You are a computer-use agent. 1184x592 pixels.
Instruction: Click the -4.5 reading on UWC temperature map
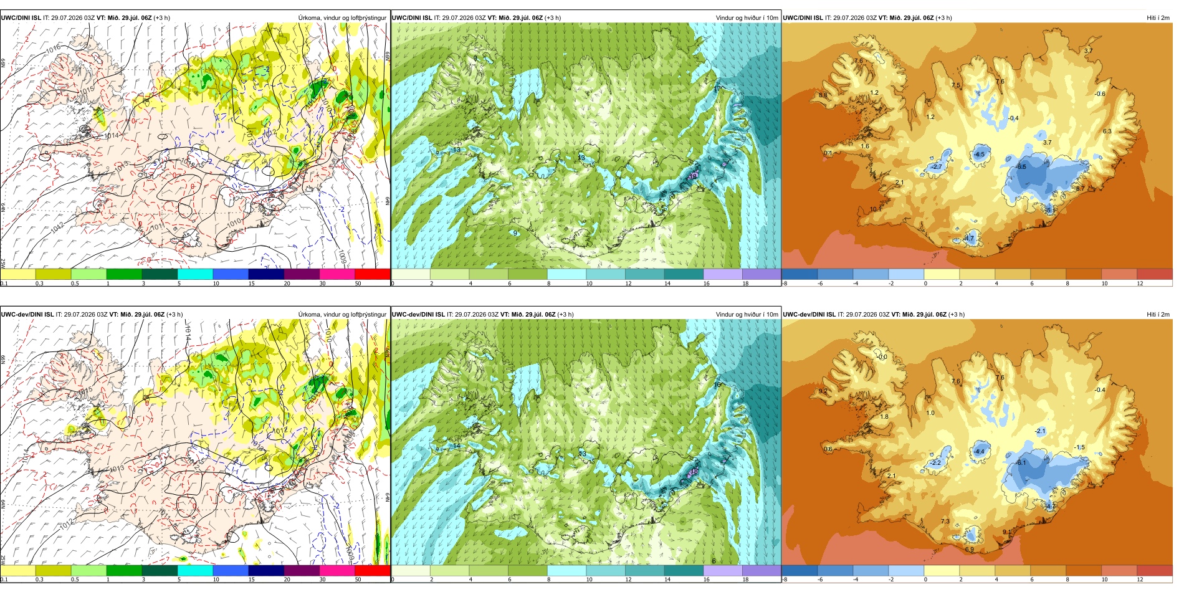[x=979, y=155]
